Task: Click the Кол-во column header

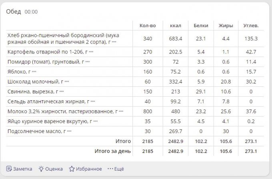Action: (148, 26)
